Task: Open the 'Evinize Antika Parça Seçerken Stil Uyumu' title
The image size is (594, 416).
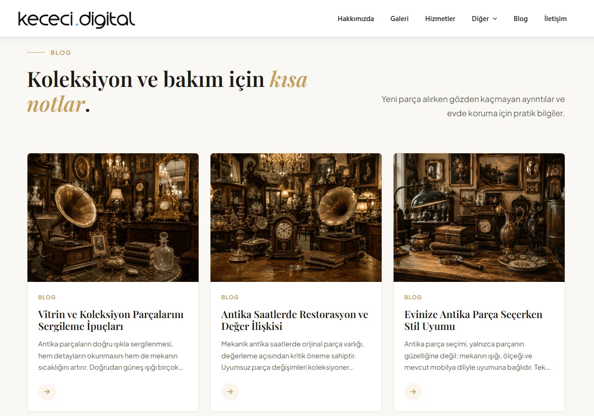Action: pyautogui.click(x=473, y=320)
